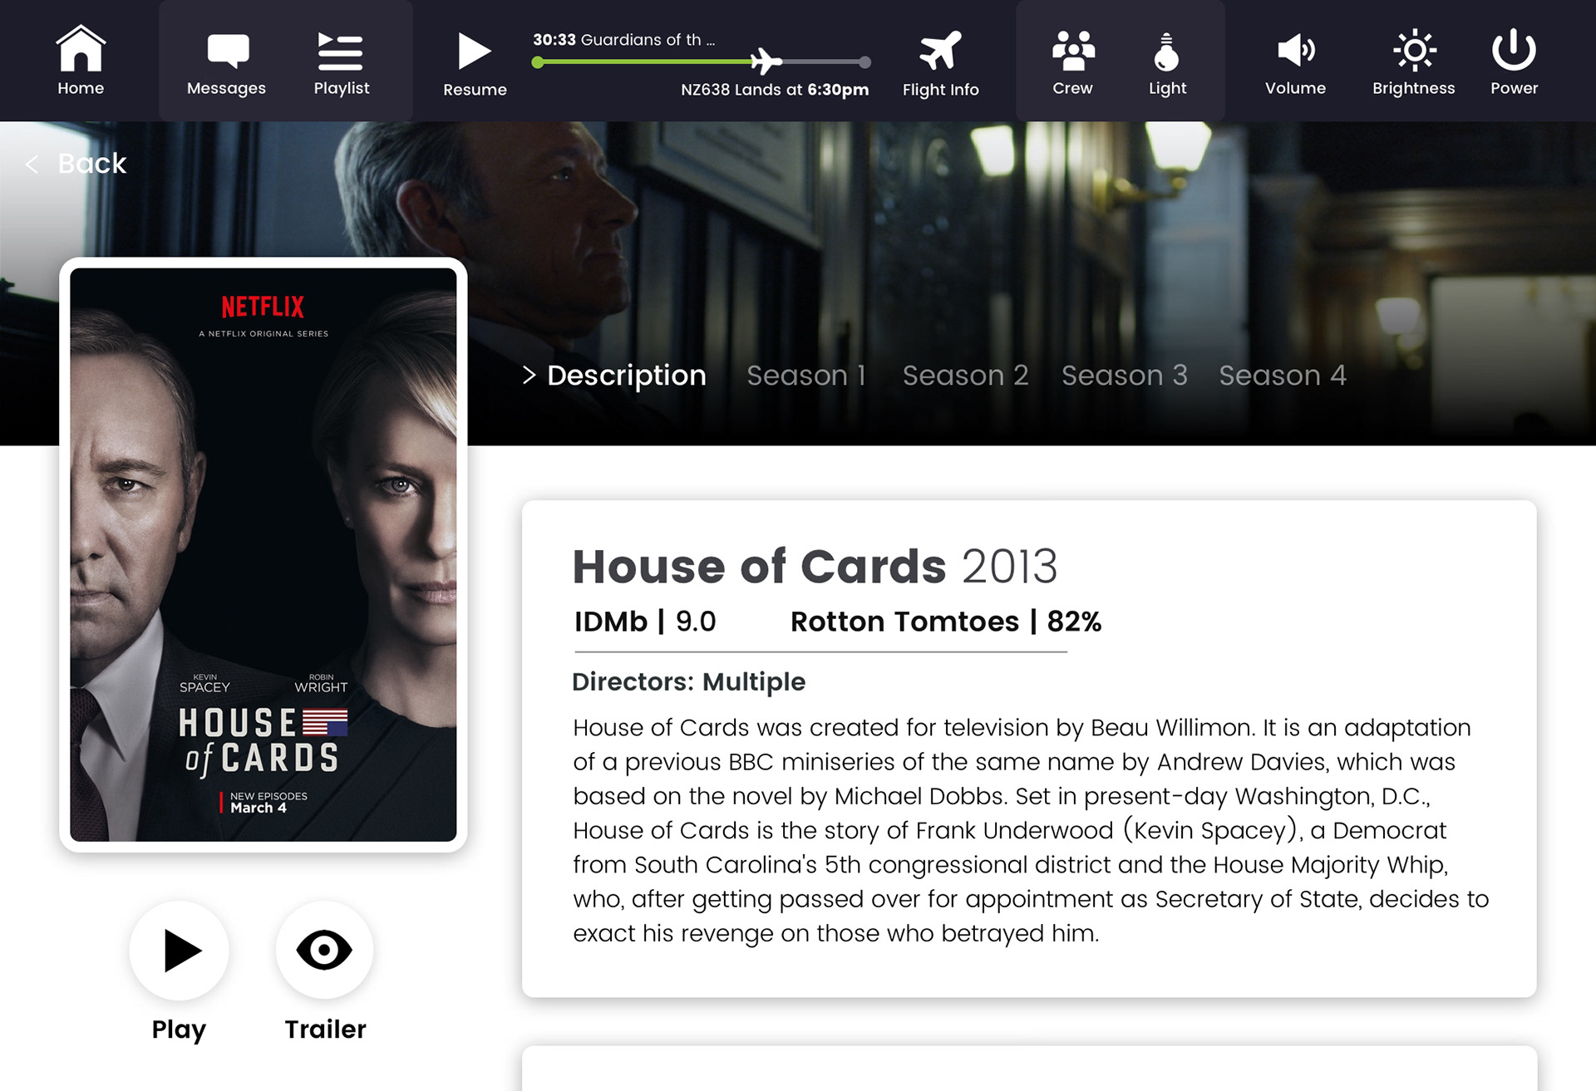
Task: Open the Volume speaker control
Action: tap(1295, 51)
